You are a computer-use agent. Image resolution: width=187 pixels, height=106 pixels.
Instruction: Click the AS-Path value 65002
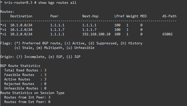[x=167, y=34]
